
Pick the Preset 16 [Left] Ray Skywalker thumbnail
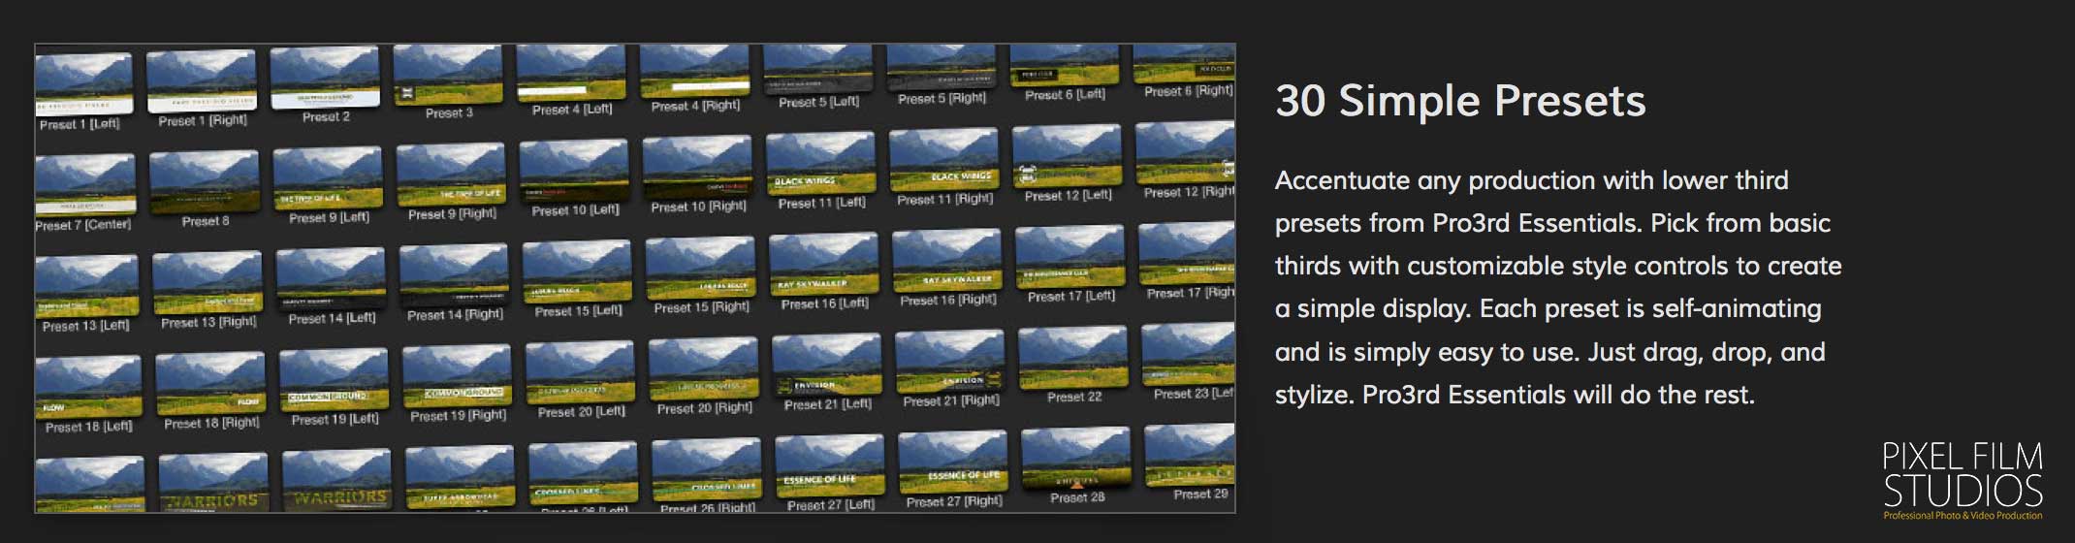tap(823, 263)
